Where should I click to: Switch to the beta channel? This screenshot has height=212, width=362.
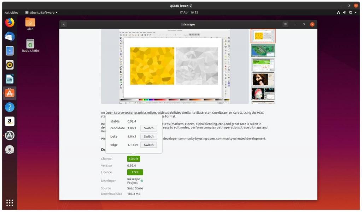(148, 136)
